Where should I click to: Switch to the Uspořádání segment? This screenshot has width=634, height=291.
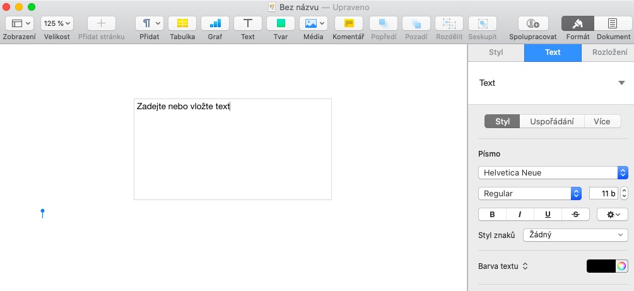[552, 121]
